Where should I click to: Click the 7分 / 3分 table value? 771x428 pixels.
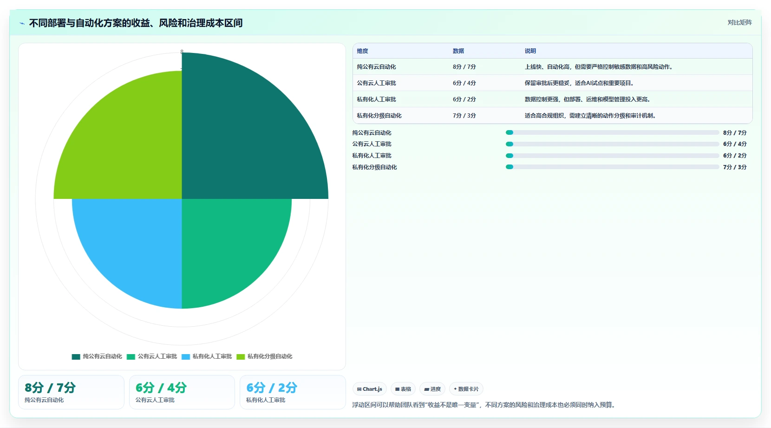(x=464, y=116)
